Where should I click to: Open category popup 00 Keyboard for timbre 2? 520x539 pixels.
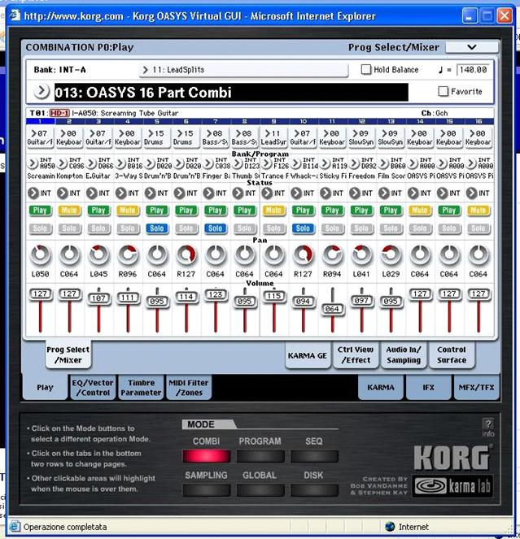[x=69, y=137]
